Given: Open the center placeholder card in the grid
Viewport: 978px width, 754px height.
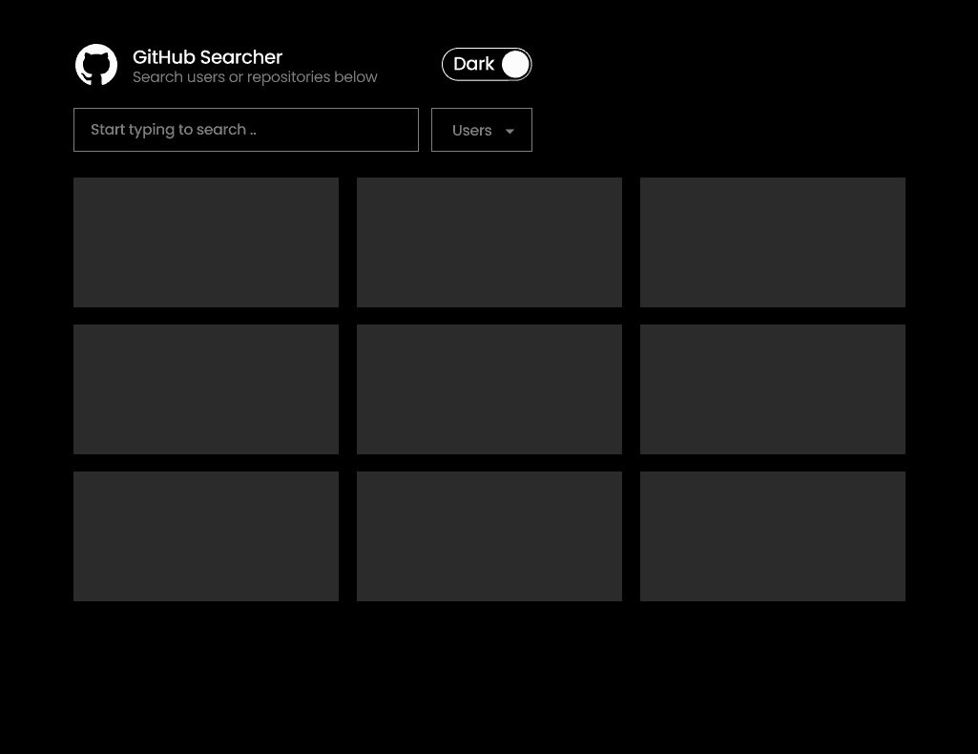Looking at the screenshot, I should [x=489, y=389].
